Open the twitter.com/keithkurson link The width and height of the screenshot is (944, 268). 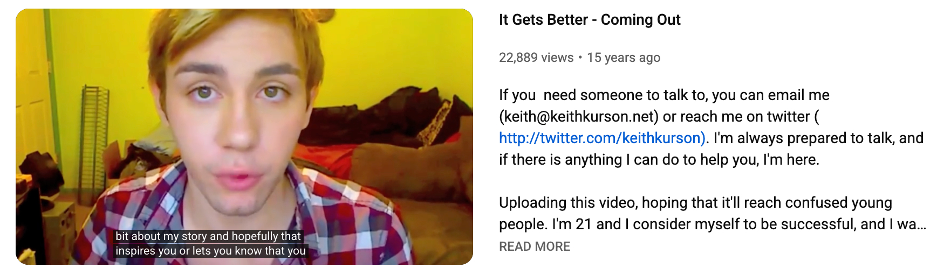(602, 138)
